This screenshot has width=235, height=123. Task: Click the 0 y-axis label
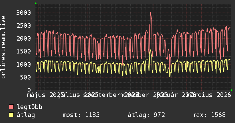(29, 90)
